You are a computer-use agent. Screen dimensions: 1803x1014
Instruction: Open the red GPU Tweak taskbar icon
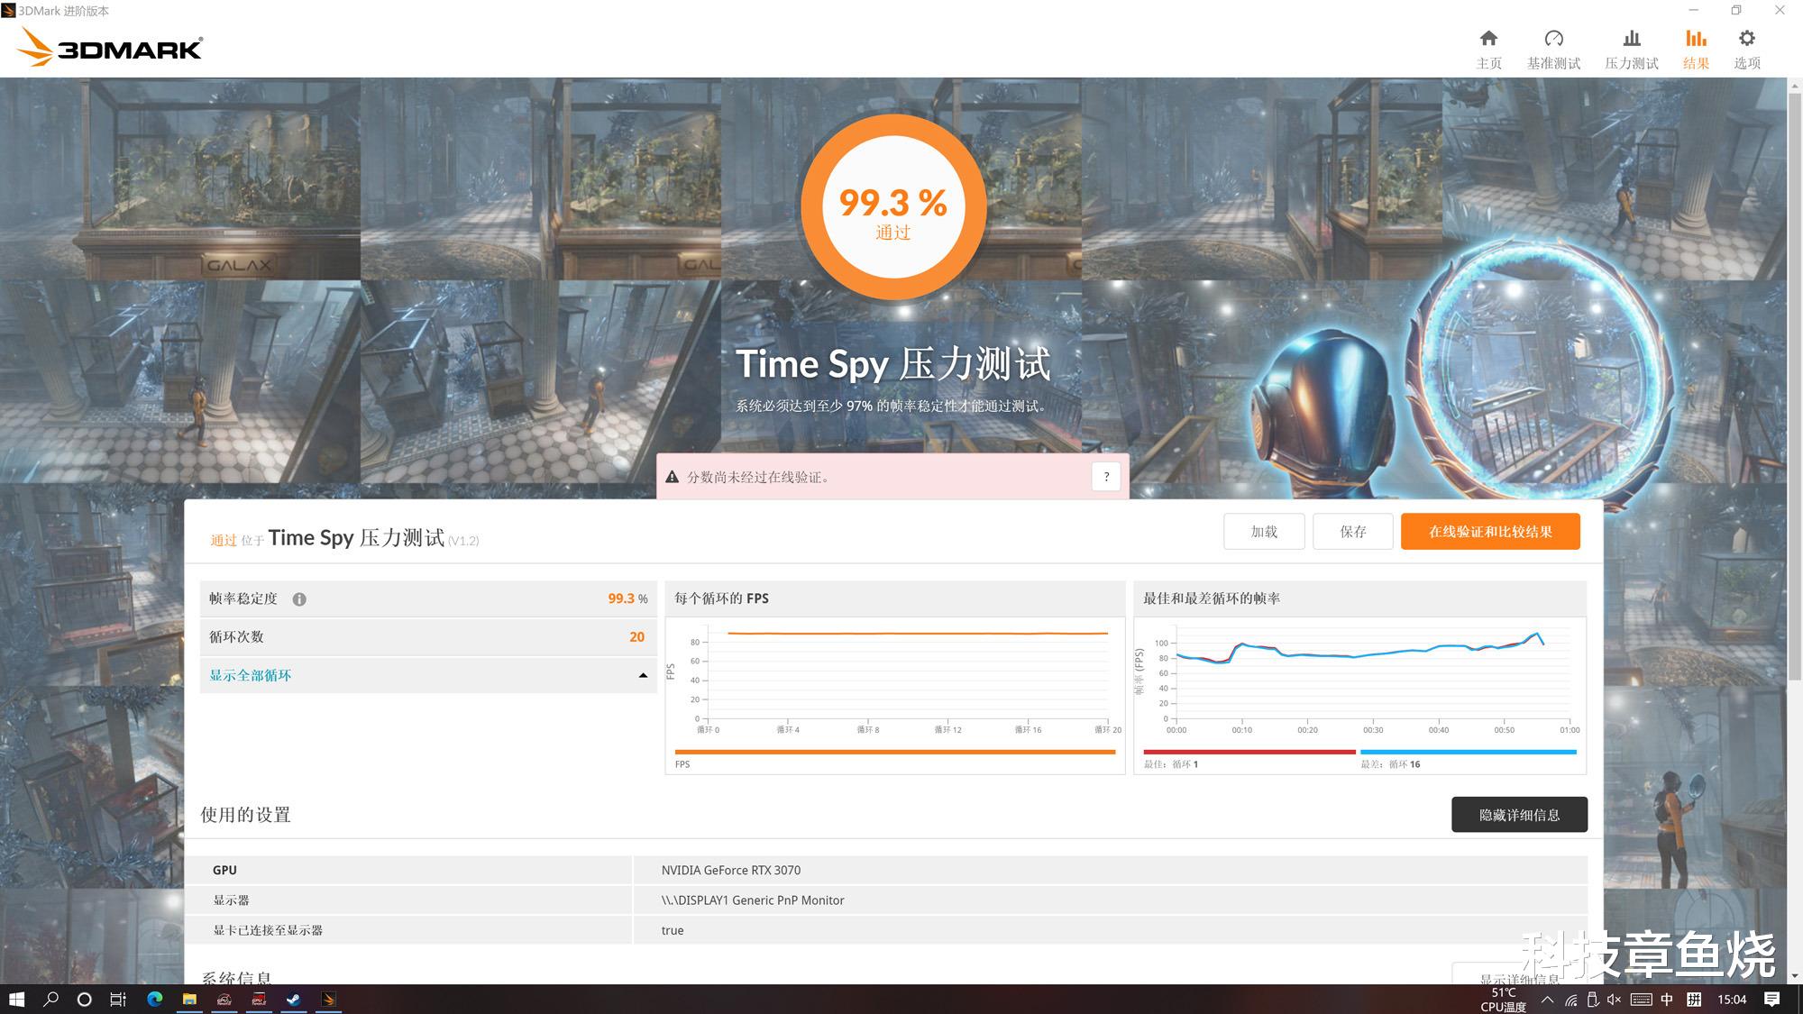pos(259,999)
